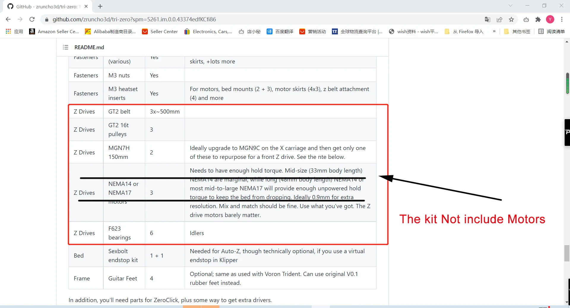Select the '3x~500mm' quantity cell
Viewport: 570px width, 308px height.
point(165,111)
